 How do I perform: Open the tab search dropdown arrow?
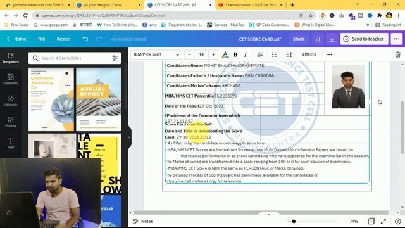pos(357,4)
